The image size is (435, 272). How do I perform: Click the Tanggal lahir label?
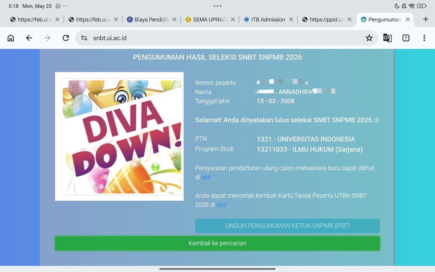click(212, 101)
